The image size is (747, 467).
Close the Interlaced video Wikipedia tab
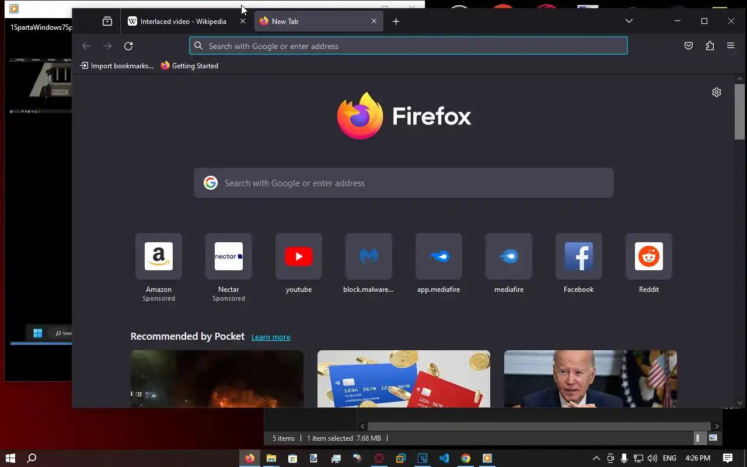click(243, 21)
